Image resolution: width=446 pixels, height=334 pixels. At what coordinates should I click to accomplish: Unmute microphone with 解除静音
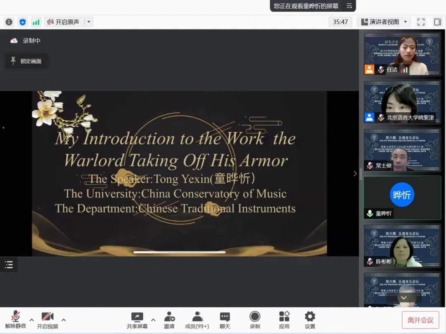click(15, 320)
